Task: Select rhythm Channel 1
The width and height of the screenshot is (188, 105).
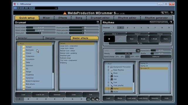Action: click(x=114, y=28)
